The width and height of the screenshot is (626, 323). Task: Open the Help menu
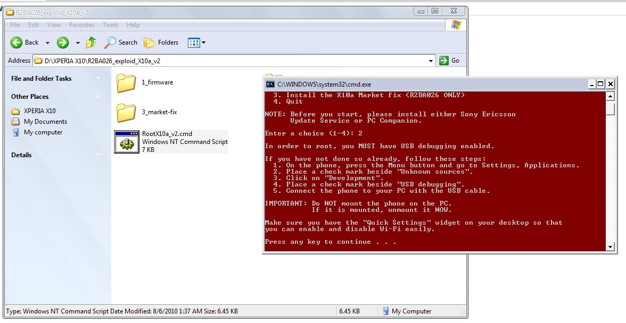[x=133, y=24]
